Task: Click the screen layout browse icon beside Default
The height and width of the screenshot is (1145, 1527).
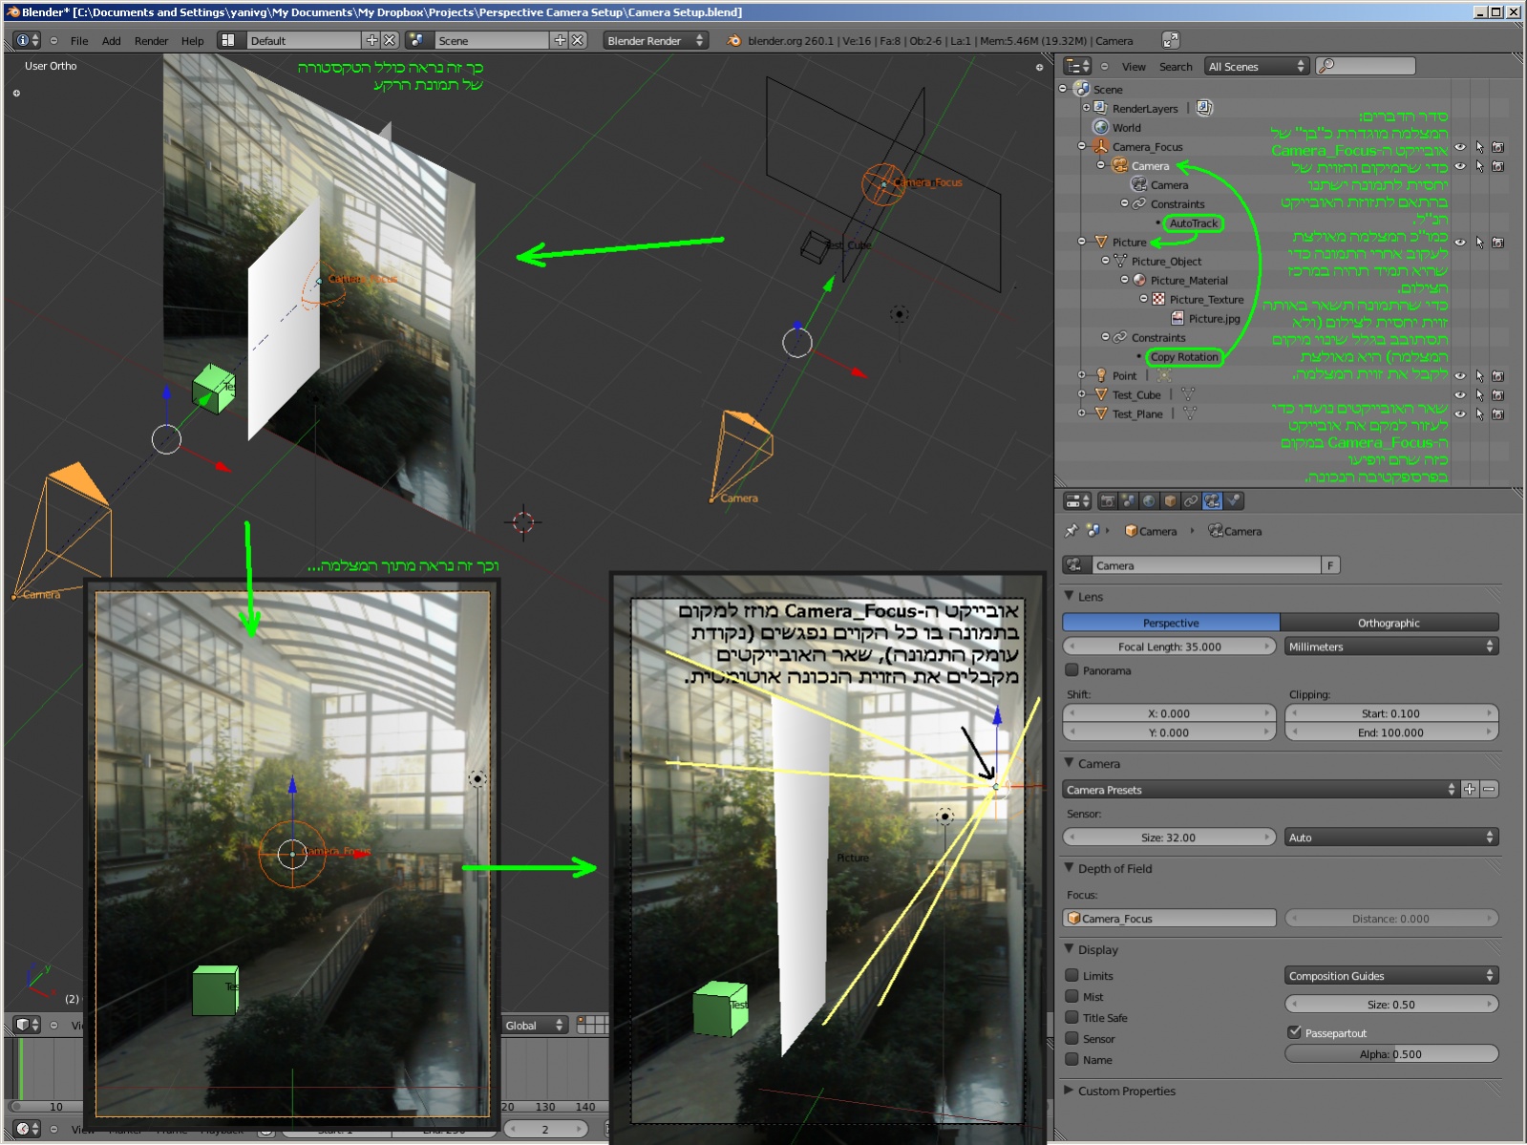Action: 228,40
